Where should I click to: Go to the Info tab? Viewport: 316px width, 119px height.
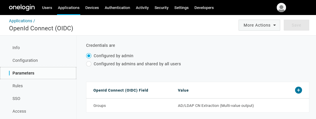click(x=16, y=48)
